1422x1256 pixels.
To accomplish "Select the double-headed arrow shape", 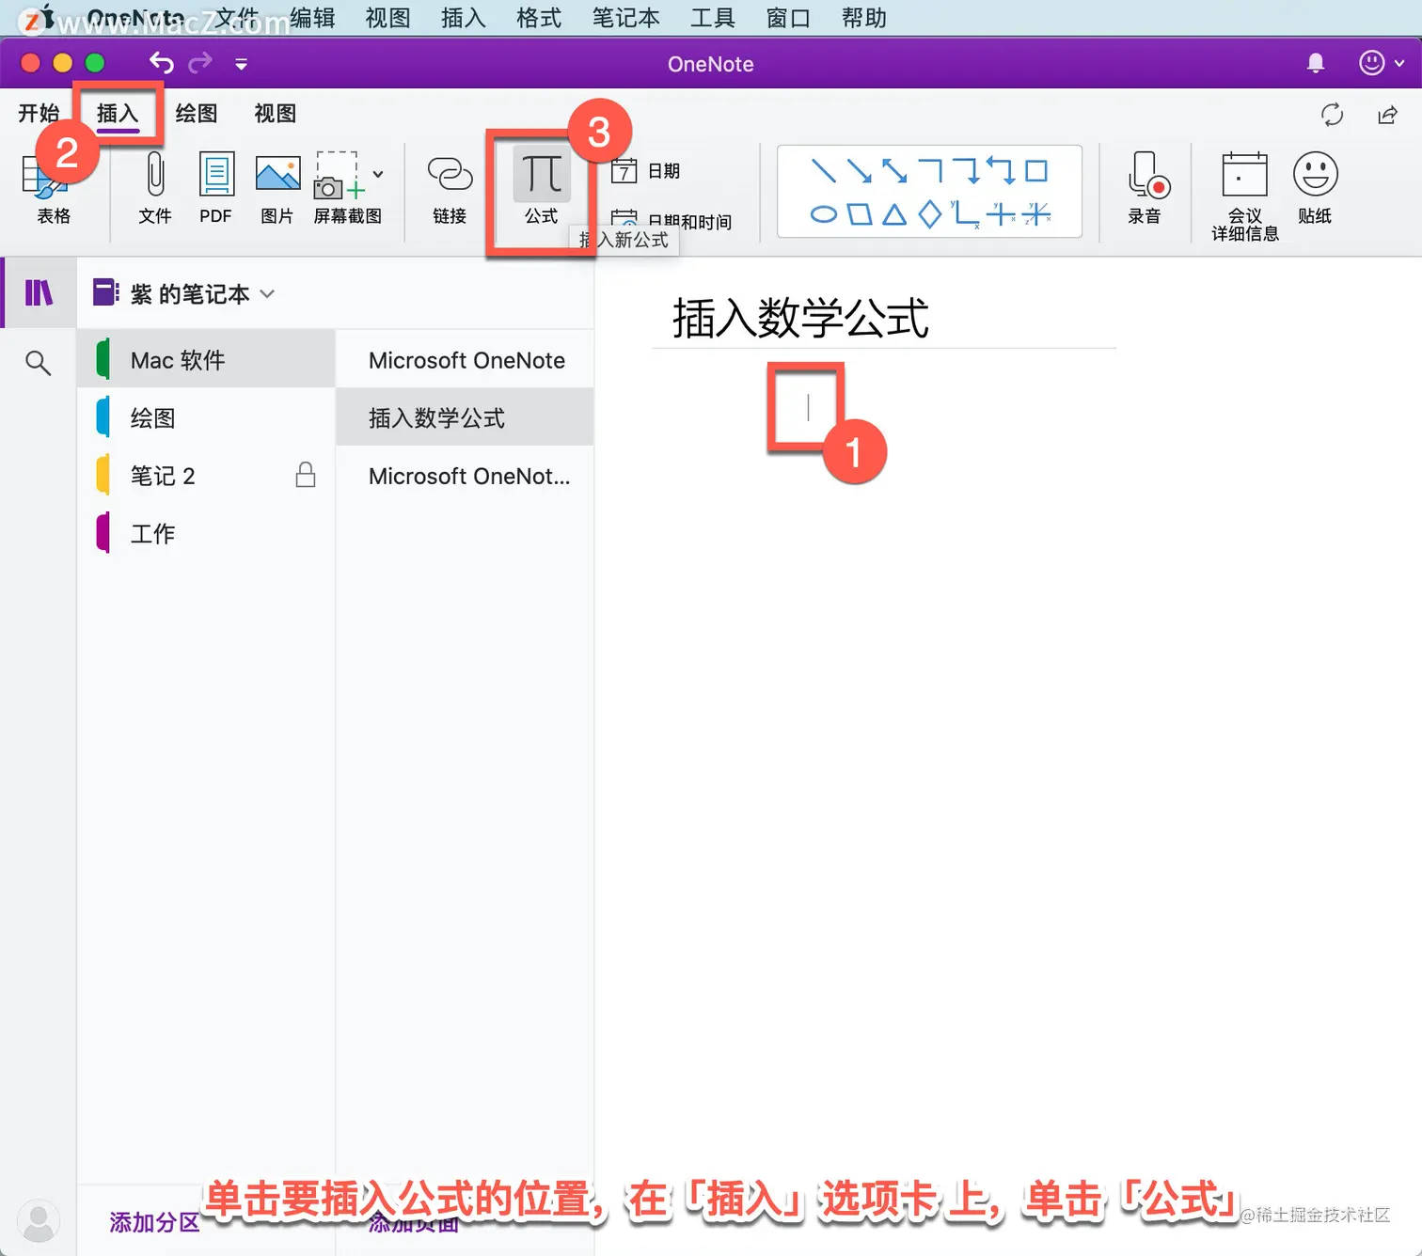I will [x=893, y=171].
